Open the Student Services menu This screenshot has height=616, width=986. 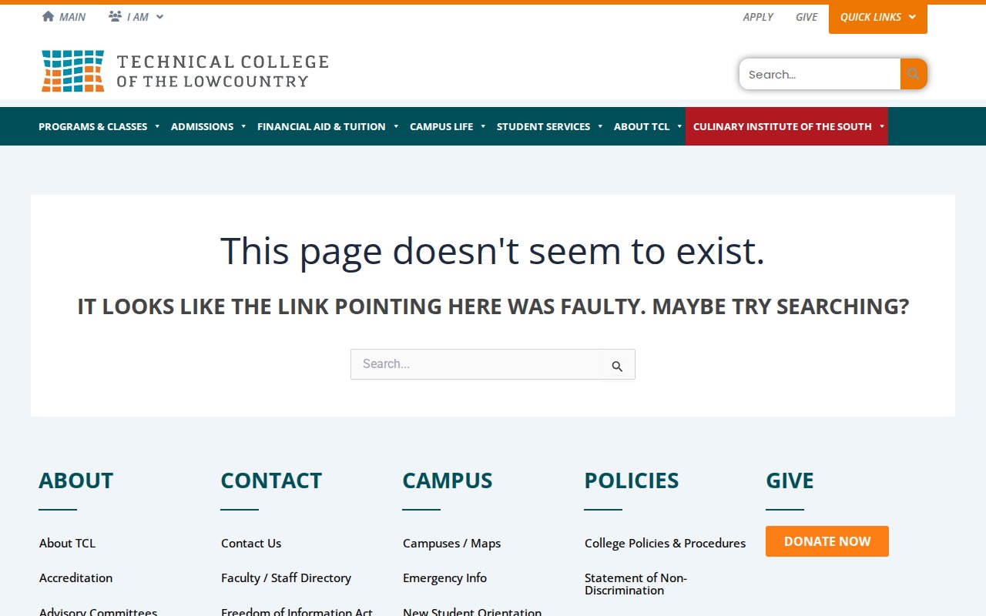(543, 127)
